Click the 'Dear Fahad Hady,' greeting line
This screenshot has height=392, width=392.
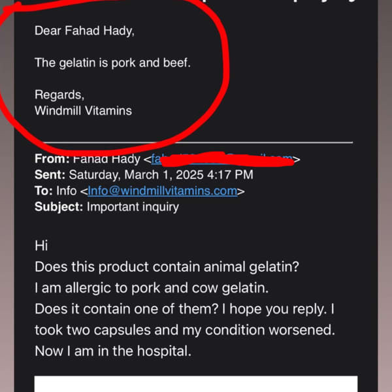pyautogui.click(x=84, y=31)
